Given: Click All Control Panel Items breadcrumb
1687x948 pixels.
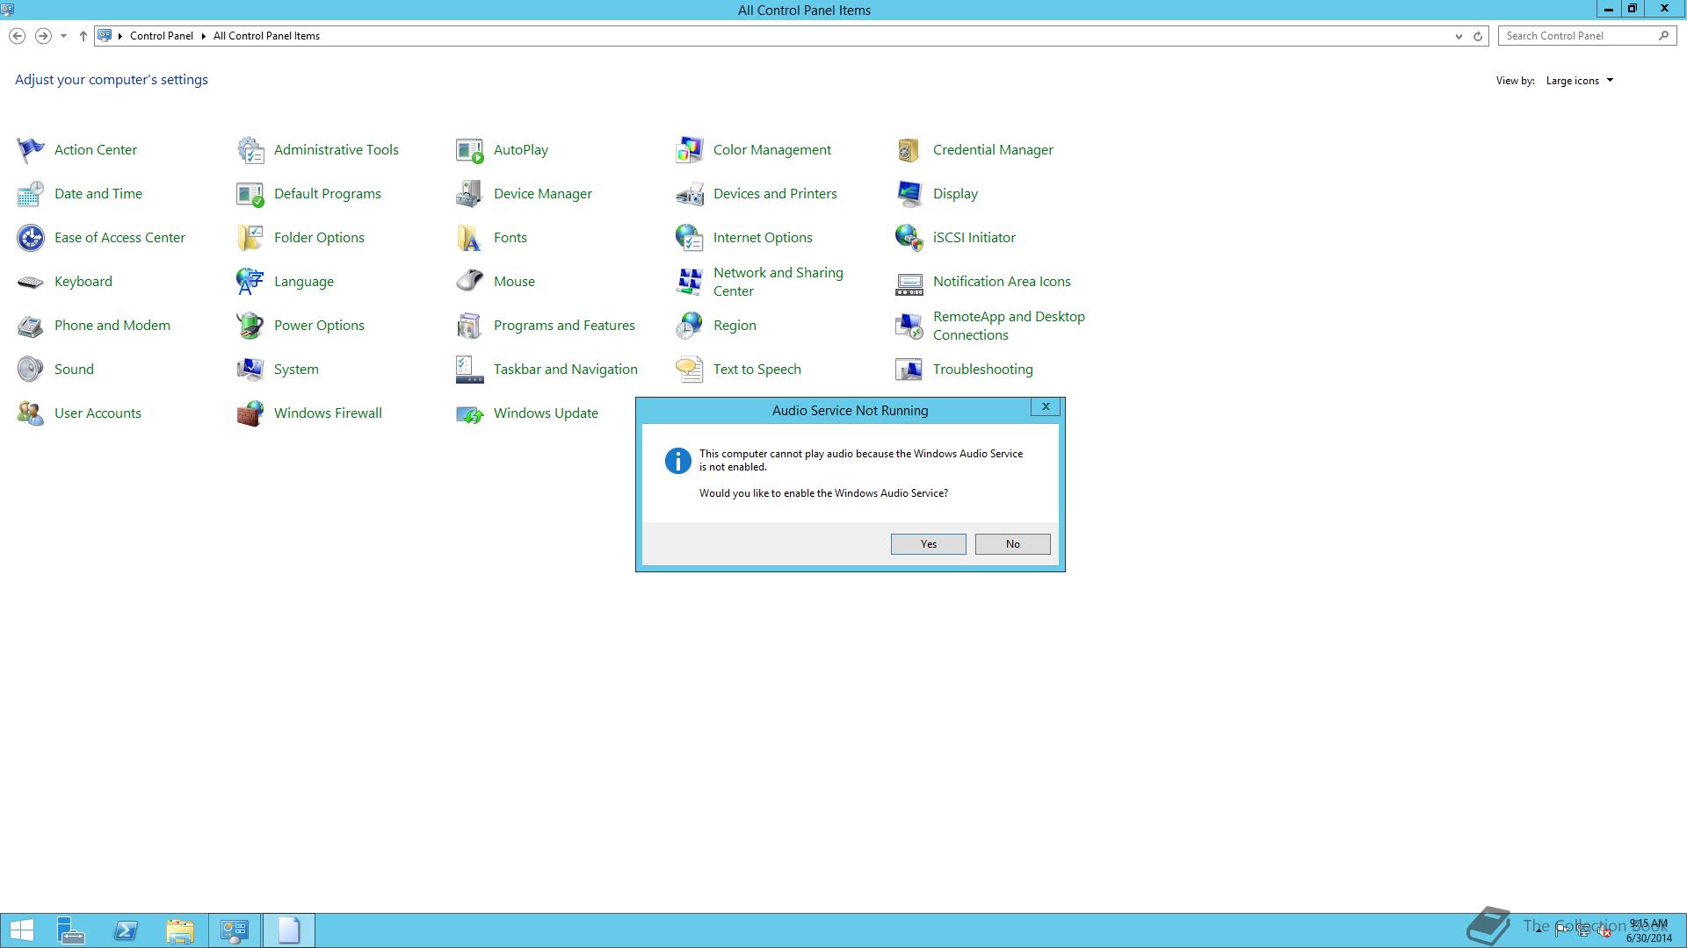Looking at the screenshot, I should pyautogui.click(x=266, y=36).
